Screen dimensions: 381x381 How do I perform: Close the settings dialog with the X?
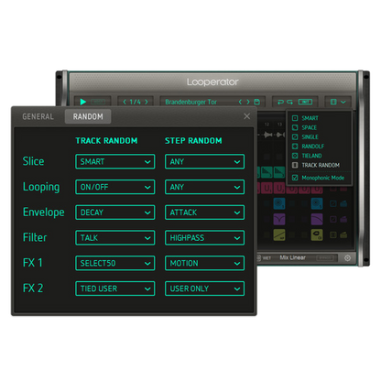pyautogui.click(x=247, y=116)
